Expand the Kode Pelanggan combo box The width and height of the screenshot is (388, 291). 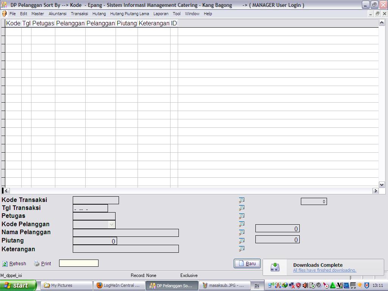(111, 225)
